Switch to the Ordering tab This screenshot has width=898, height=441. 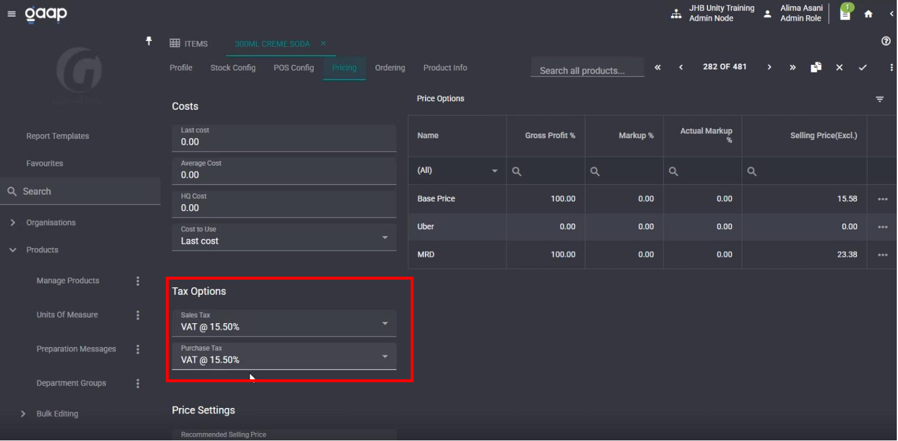tap(390, 68)
